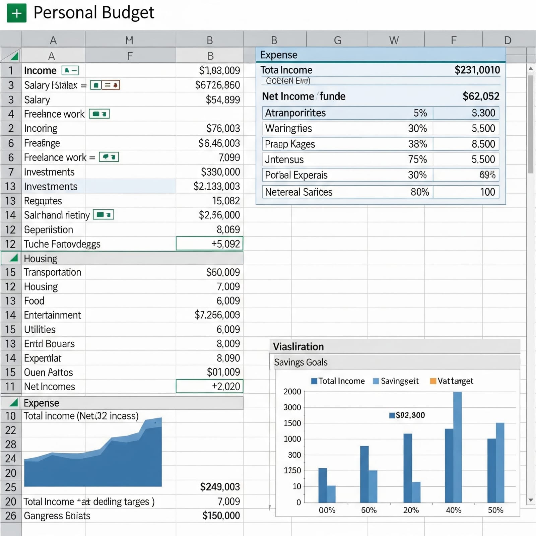Click Jntensus 75% cell
Screen dimensions: 536x536
417,159
